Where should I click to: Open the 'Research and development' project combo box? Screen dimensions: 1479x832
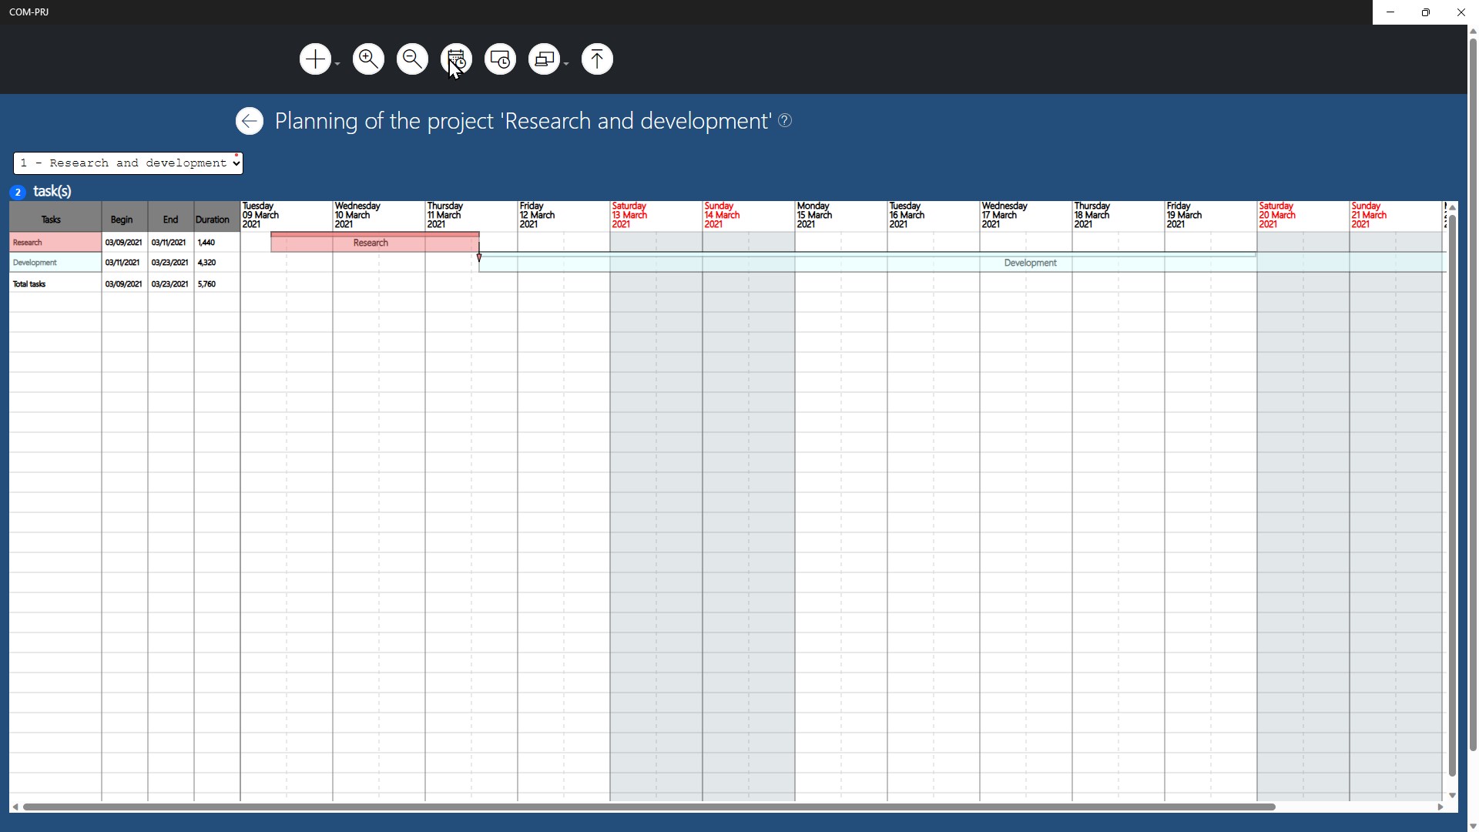click(128, 163)
